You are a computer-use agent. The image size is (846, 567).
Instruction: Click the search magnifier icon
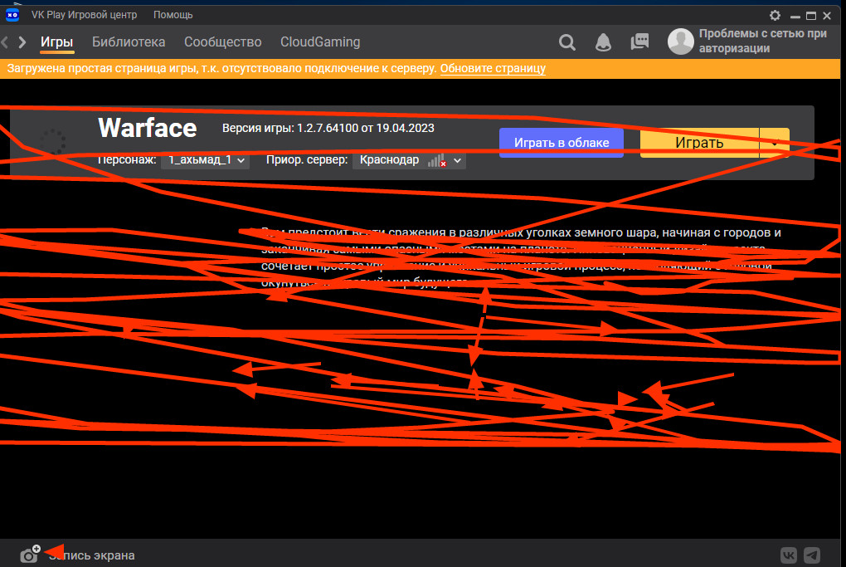[x=567, y=42]
